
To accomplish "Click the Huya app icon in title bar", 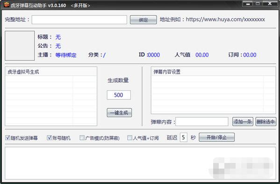I will [7, 5].
